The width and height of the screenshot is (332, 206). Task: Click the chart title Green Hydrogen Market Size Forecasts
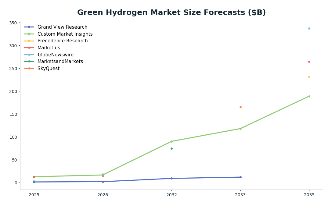[x=171, y=12]
